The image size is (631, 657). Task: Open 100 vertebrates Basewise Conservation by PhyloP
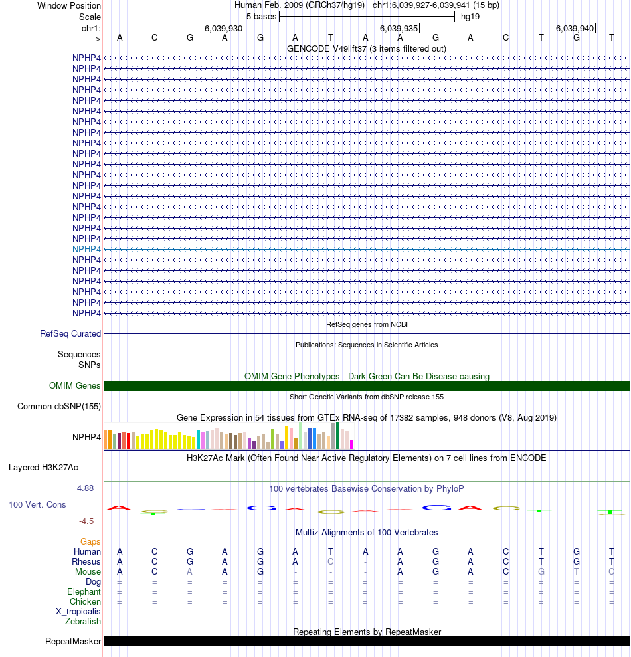pos(367,488)
